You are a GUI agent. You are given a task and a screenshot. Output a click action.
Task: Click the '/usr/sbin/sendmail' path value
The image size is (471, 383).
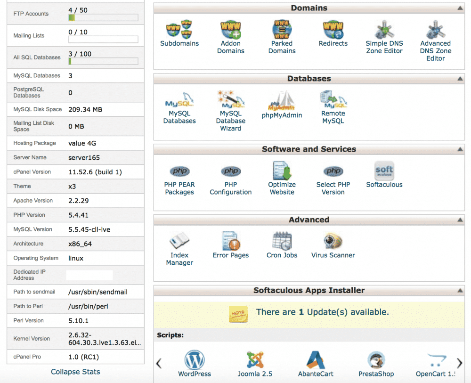(x=98, y=292)
